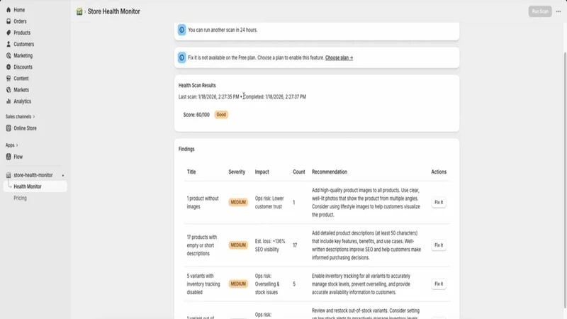
Task: Open the Customers section
Action: click(x=24, y=44)
